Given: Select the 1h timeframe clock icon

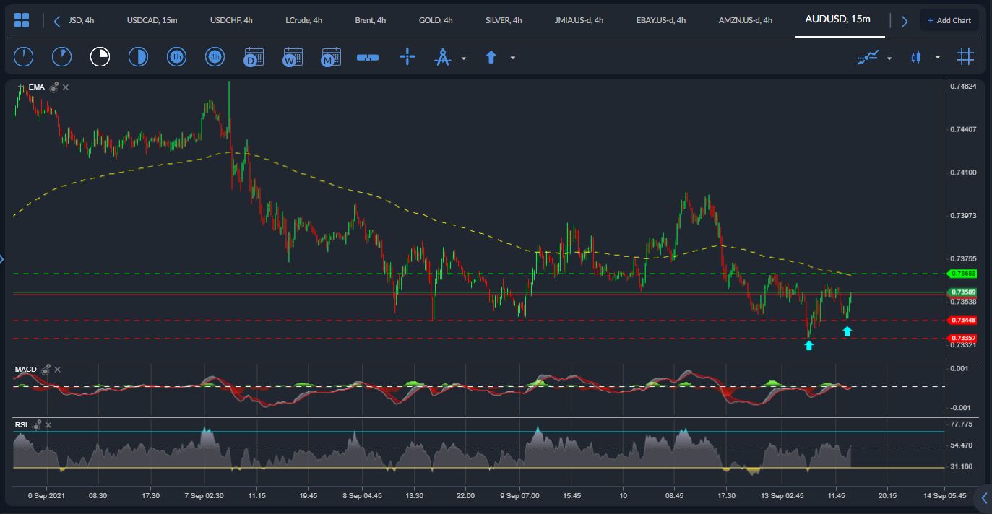Looking at the screenshot, I should coord(176,56).
